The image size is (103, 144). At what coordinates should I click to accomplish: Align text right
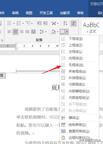pos(21,32)
